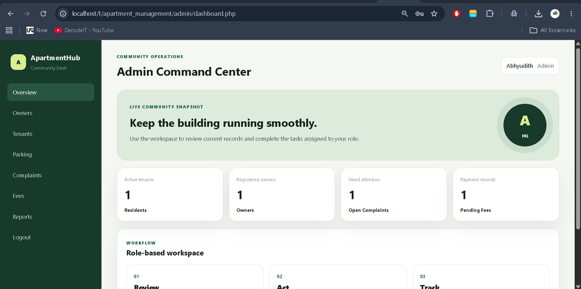Open the New bookmark
This screenshot has height=289, width=581.
[37, 31]
